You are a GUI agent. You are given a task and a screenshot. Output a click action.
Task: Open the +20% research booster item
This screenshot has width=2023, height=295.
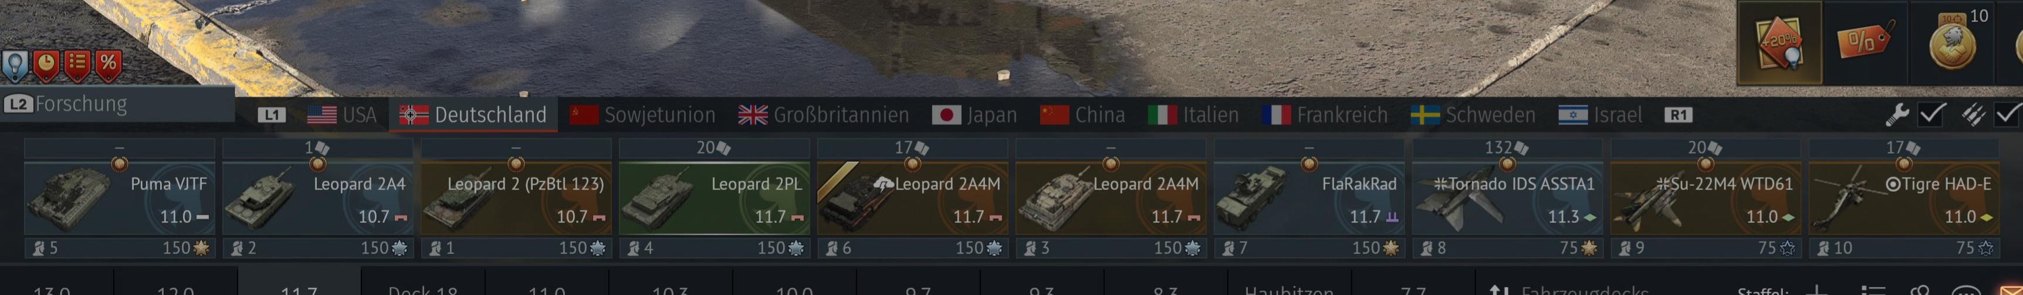click(x=1779, y=42)
